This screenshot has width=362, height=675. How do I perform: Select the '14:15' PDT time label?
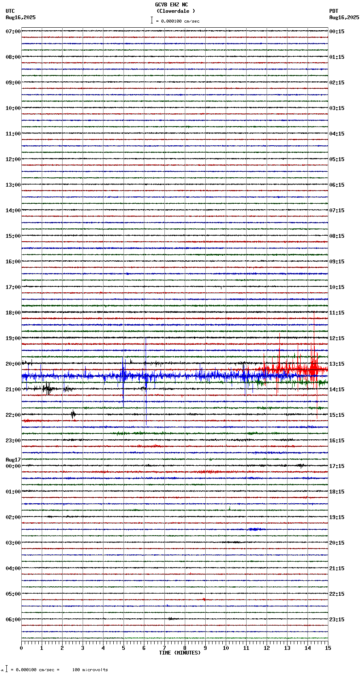click(x=337, y=389)
